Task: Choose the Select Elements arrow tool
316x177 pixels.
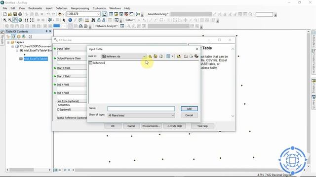Action: coord(64,20)
